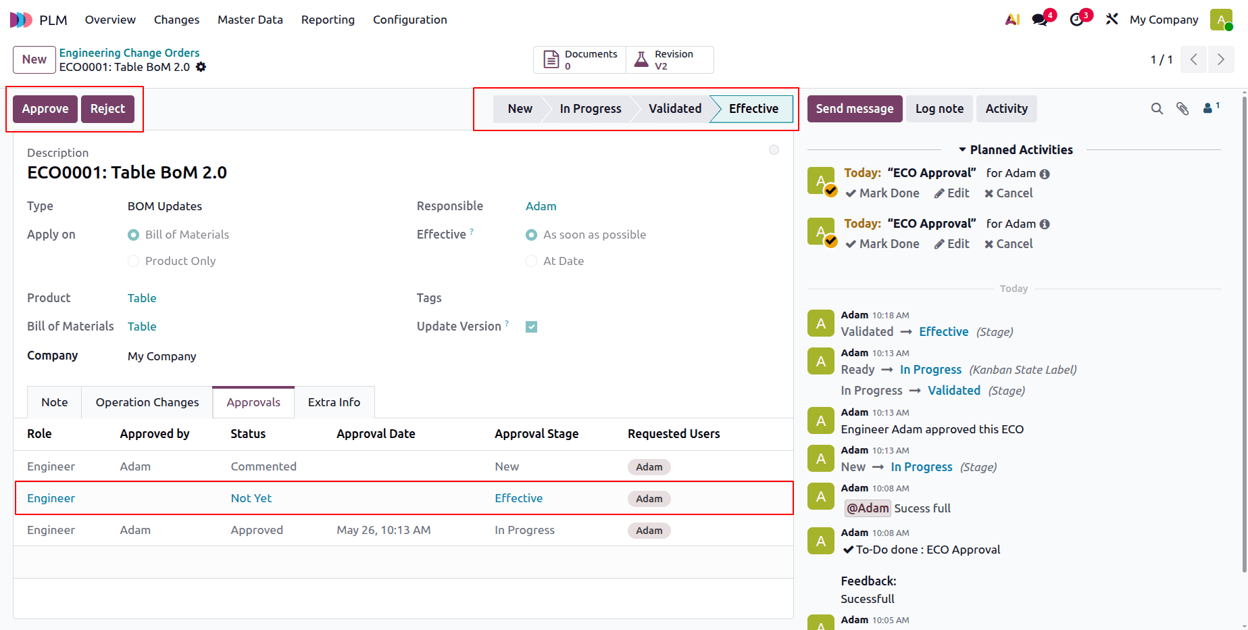The height and width of the screenshot is (630, 1248).
Task: Open the Configuration menu
Action: [x=410, y=20]
